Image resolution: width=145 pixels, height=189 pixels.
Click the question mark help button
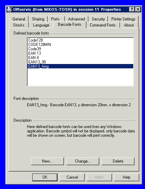tap(132, 9)
